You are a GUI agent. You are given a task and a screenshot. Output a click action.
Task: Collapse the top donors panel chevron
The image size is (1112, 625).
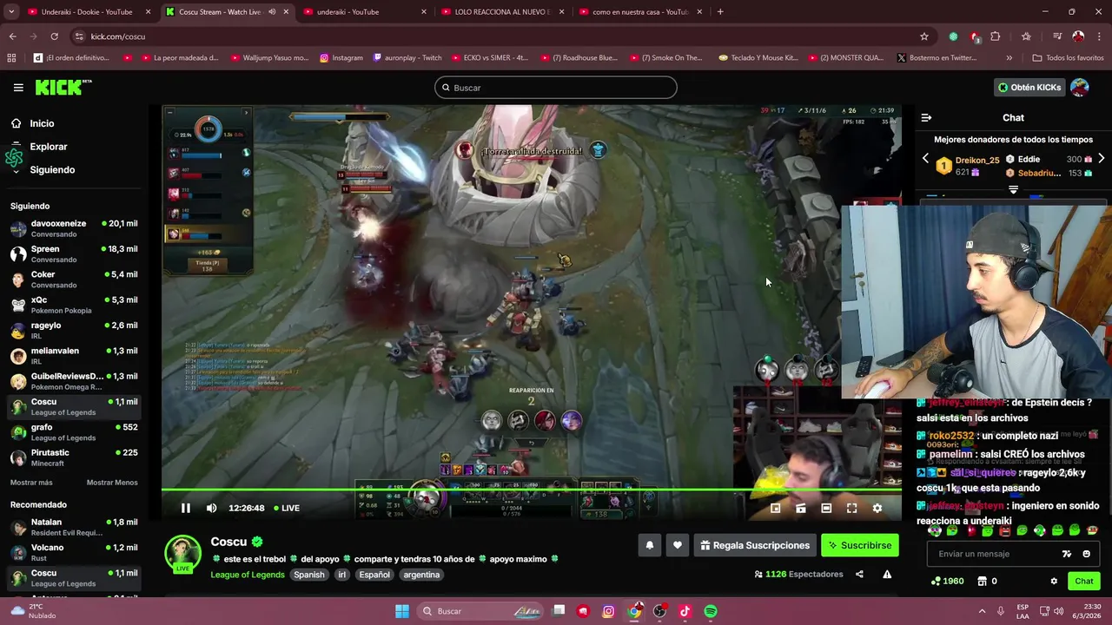click(x=1013, y=188)
